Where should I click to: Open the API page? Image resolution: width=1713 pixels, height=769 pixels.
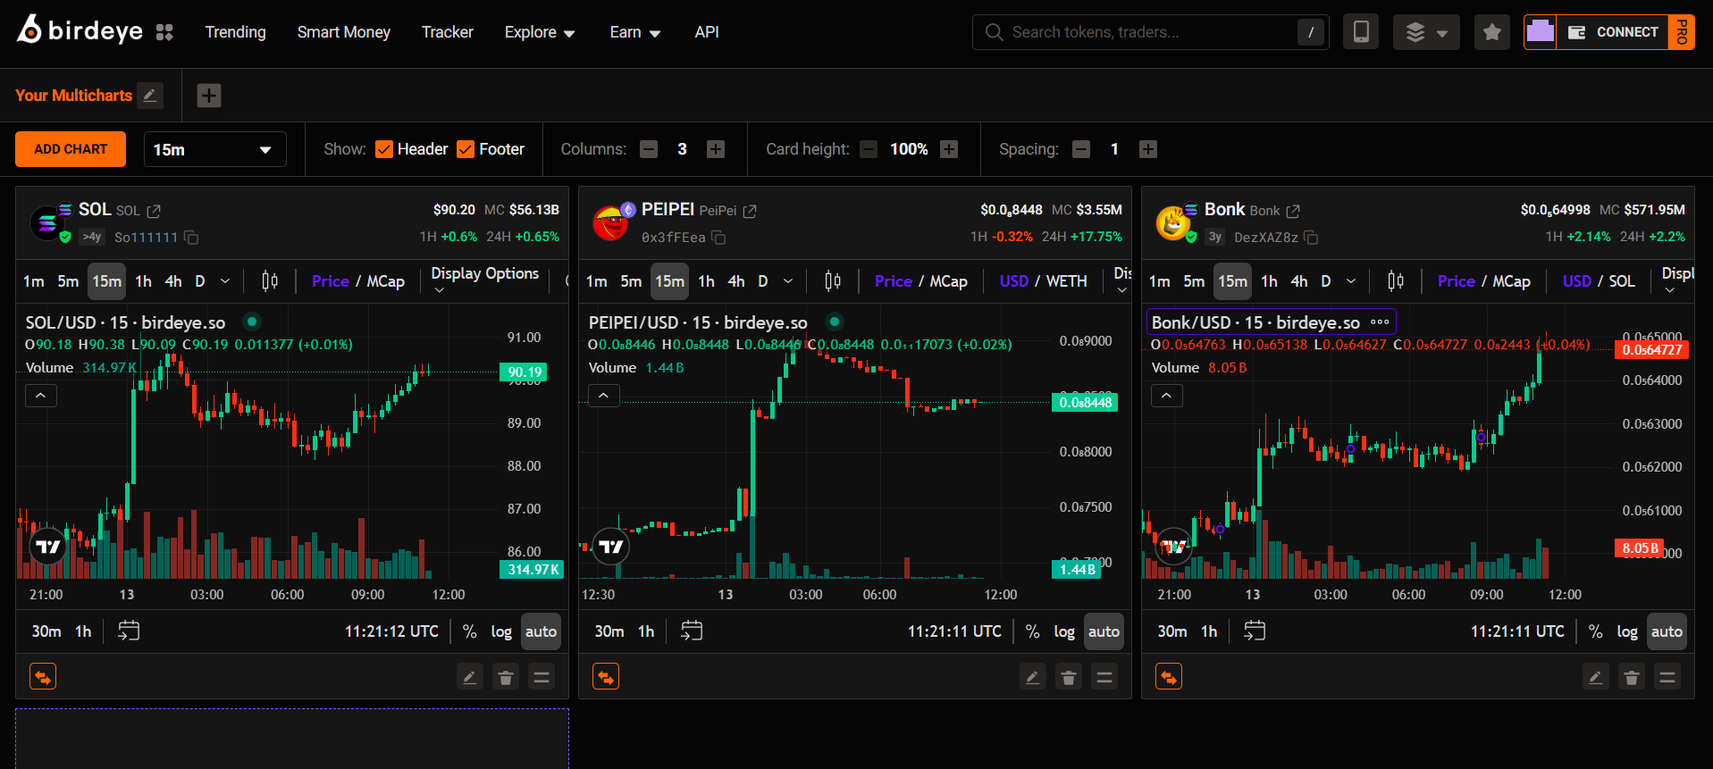coord(707,32)
